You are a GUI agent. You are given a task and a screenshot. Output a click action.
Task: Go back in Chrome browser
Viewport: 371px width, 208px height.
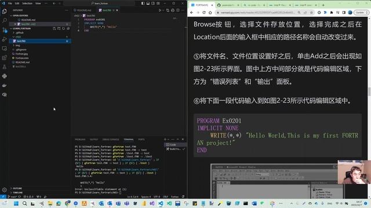[x=191, y=13]
